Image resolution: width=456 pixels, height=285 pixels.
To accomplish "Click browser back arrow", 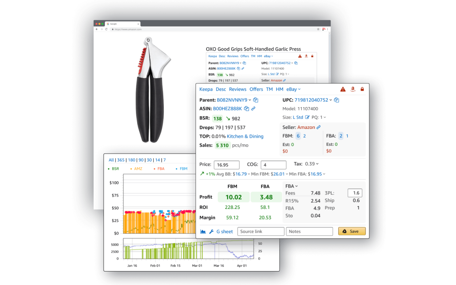I will click(x=97, y=29).
